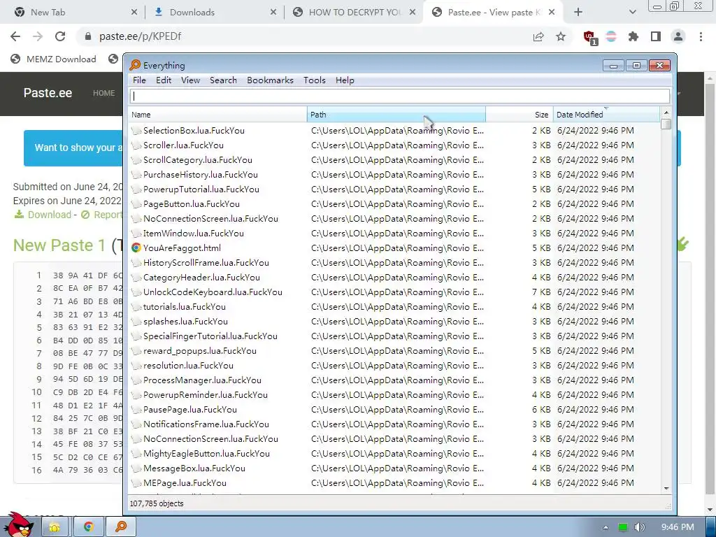Select file UnlockCodeKeyboard.lua.FuckYou

point(213,292)
